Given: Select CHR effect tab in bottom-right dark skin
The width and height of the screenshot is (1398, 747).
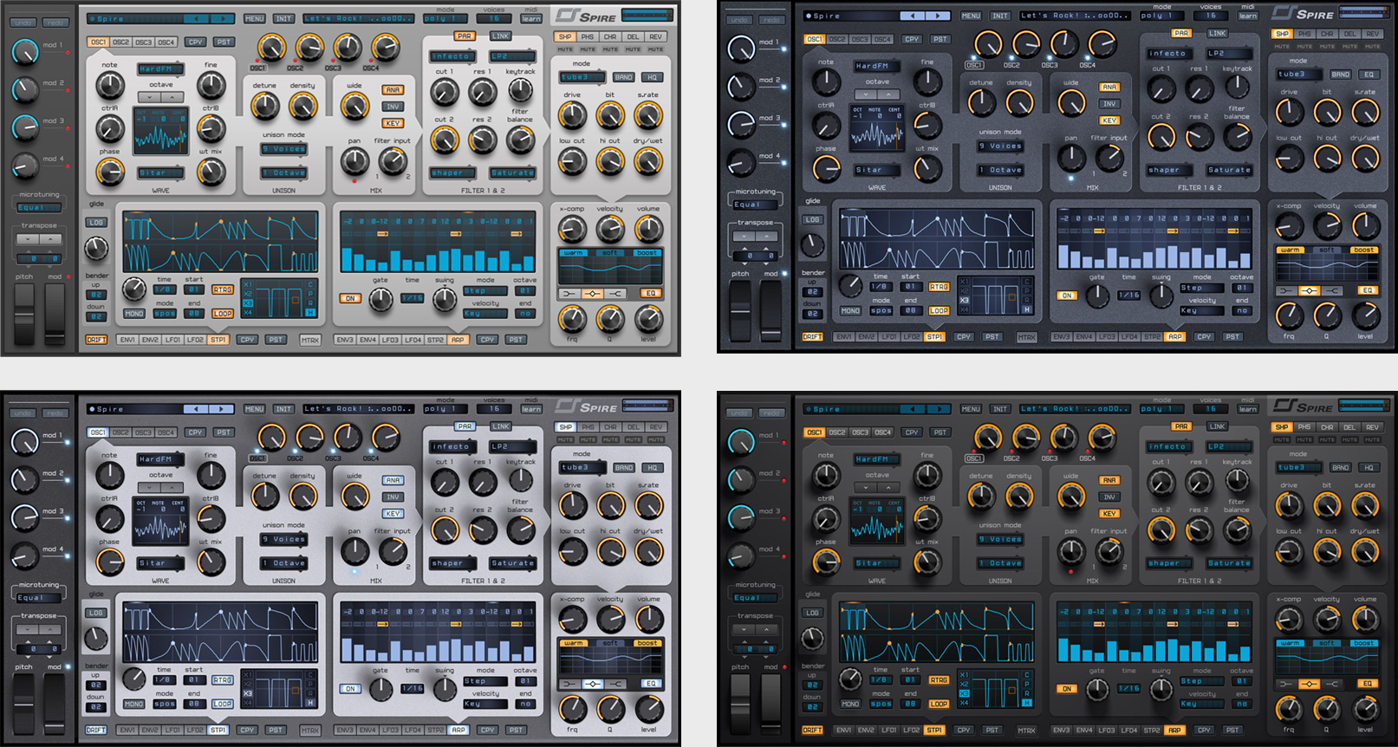Looking at the screenshot, I should pos(1327,427).
